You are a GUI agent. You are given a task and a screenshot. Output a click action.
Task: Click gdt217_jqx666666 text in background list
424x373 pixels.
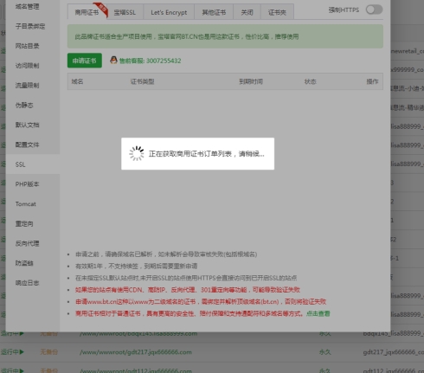(393, 352)
